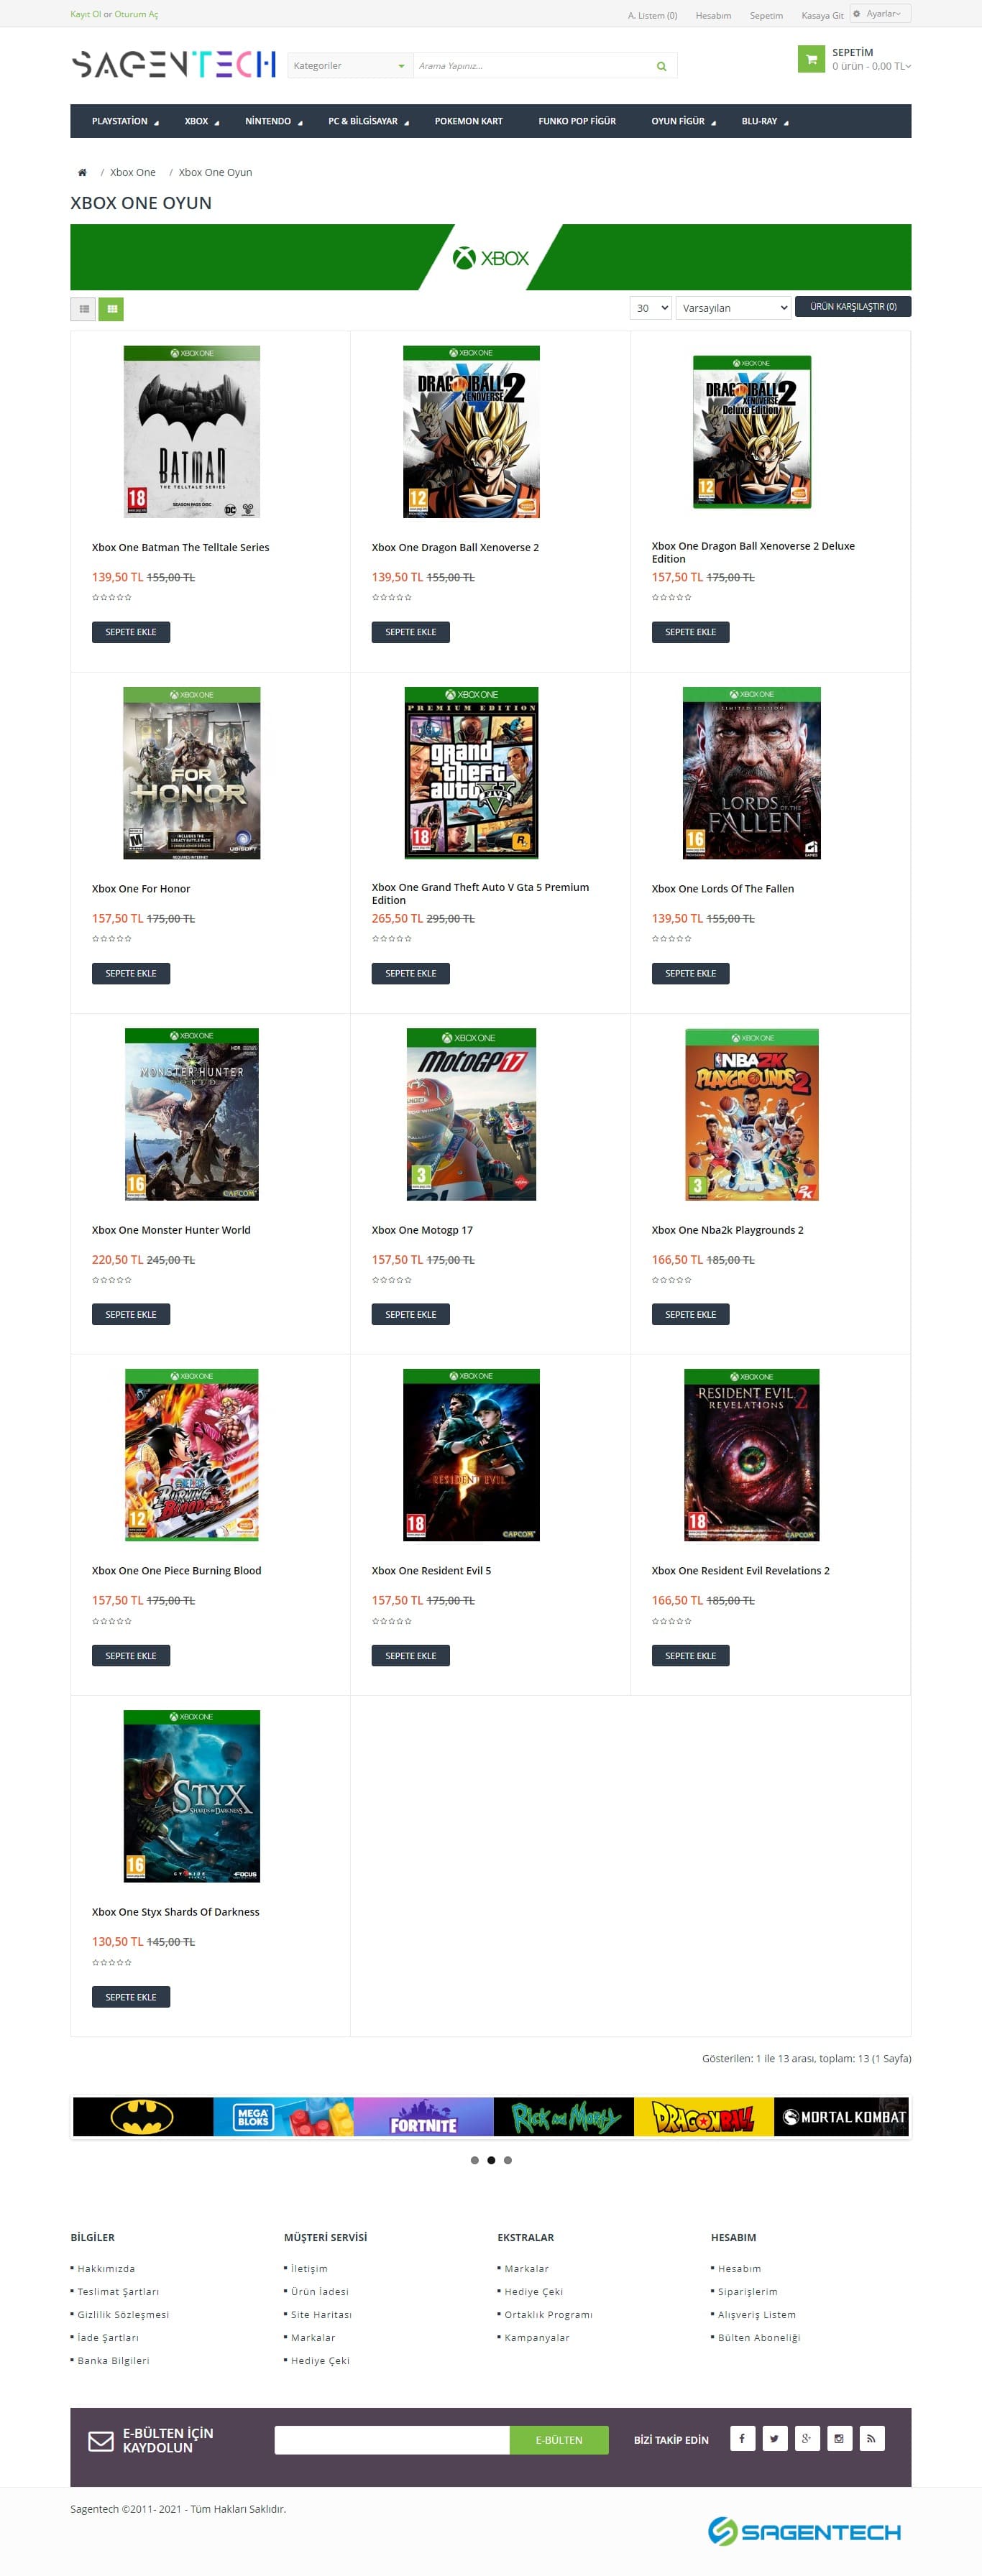This screenshot has height=2576, width=982.
Task: Open the Ayarlar settings dropdown
Action: tap(880, 14)
